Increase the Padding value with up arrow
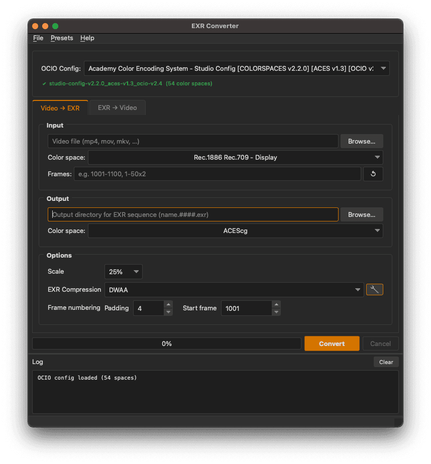Viewport: 431px width, 464px height. point(168,304)
